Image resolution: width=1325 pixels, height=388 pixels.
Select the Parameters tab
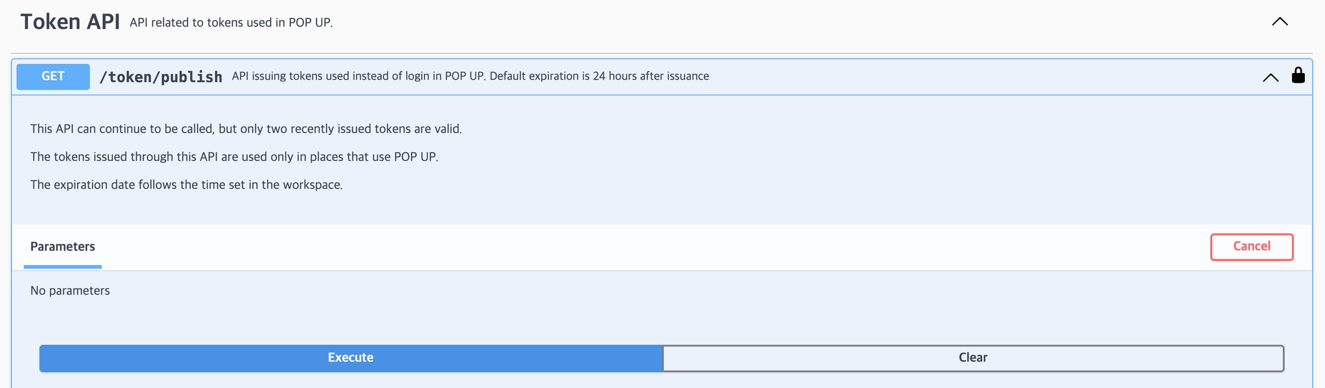63,246
